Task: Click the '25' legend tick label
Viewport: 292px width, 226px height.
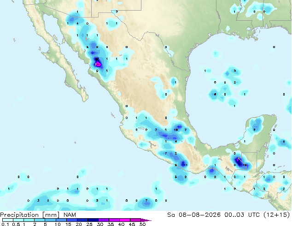Action: point(89,224)
